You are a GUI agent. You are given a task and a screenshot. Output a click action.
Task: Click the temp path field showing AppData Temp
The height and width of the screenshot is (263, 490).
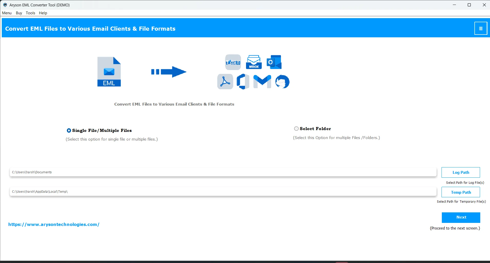(x=223, y=191)
